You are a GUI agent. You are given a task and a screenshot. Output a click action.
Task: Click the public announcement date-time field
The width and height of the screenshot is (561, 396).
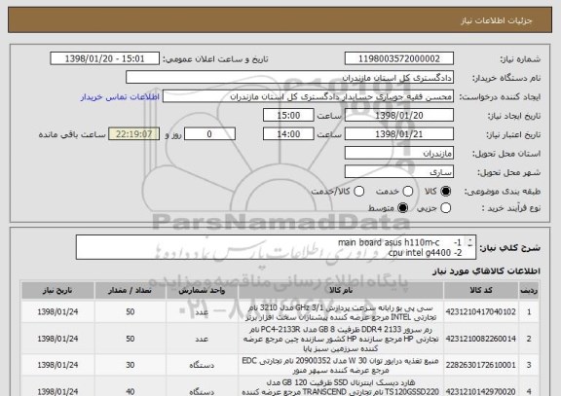[x=105, y=58]
